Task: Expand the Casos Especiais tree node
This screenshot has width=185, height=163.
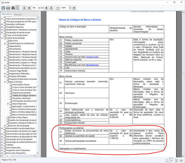Action: tap(8, 104)
